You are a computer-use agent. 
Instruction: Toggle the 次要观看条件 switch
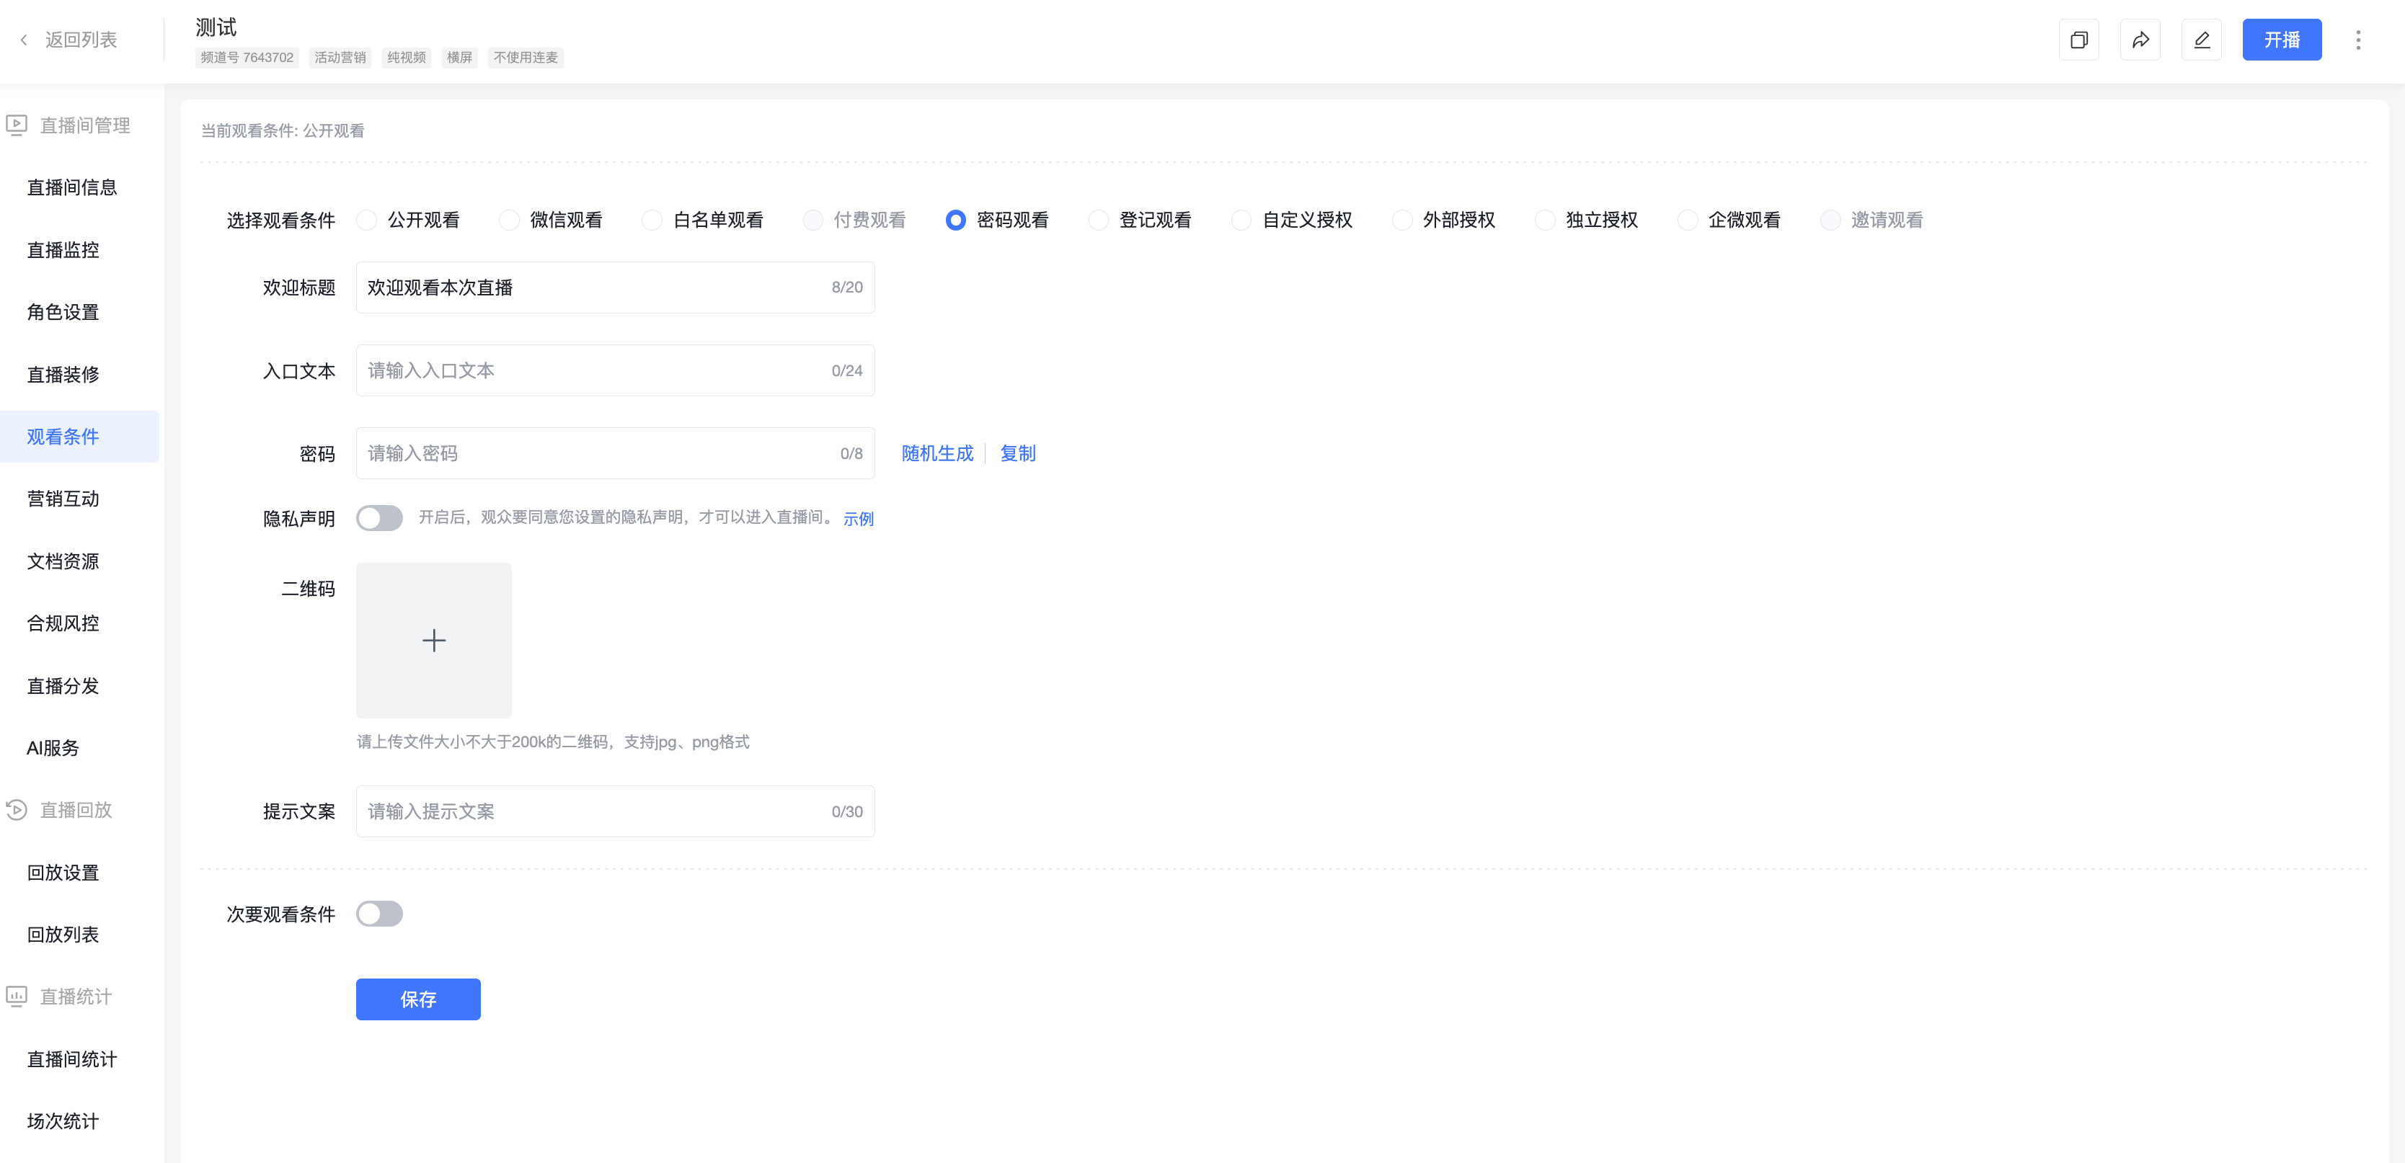379,914
